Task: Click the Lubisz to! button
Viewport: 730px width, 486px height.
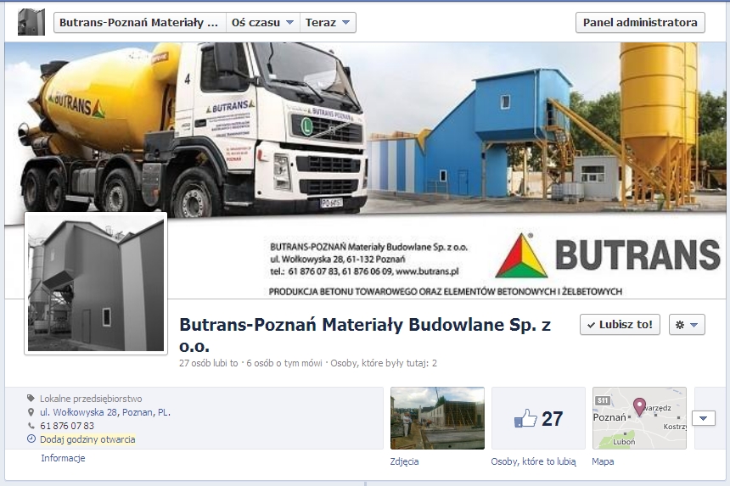Action: click(x=620, y=325)
